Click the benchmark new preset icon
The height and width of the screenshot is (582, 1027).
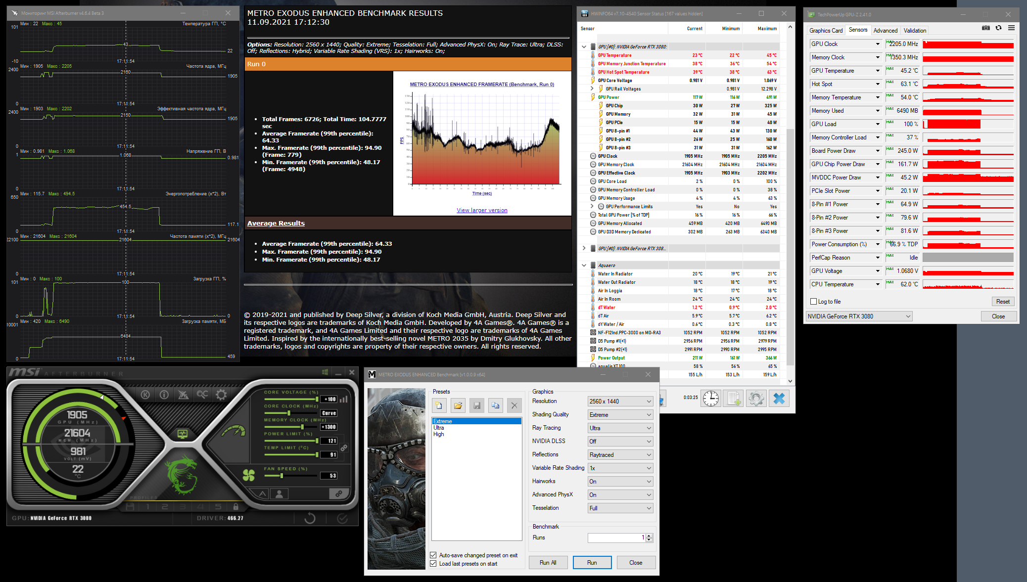pos(439,405)
